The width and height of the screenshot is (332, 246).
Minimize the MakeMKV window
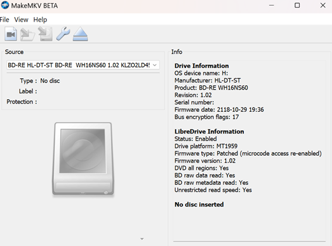pos(272,5)
